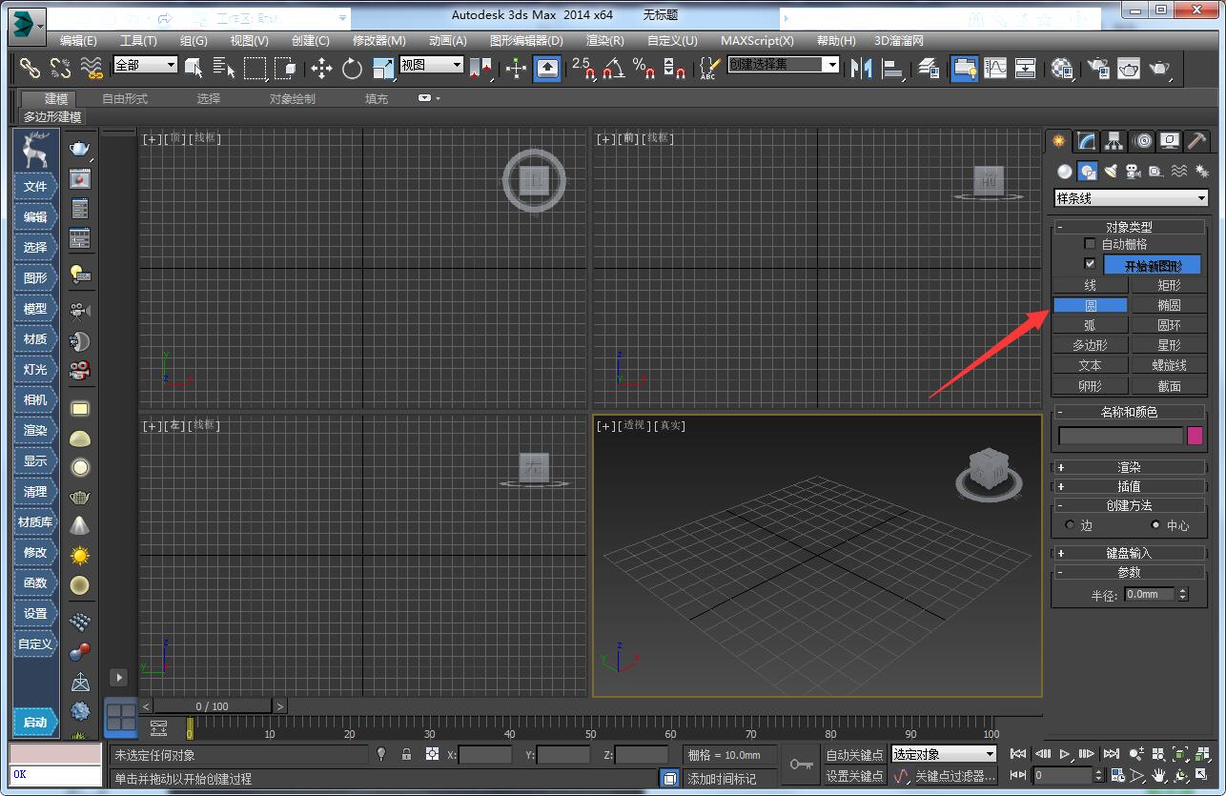This screenshot has width=1226, height=796.
Task: Open the 渲染(R) menu
Action: click(x=604, y=41)
